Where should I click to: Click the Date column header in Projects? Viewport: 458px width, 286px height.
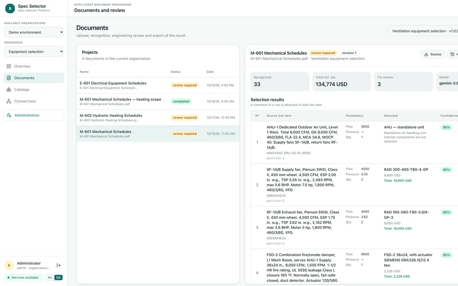tap(210, 72)
